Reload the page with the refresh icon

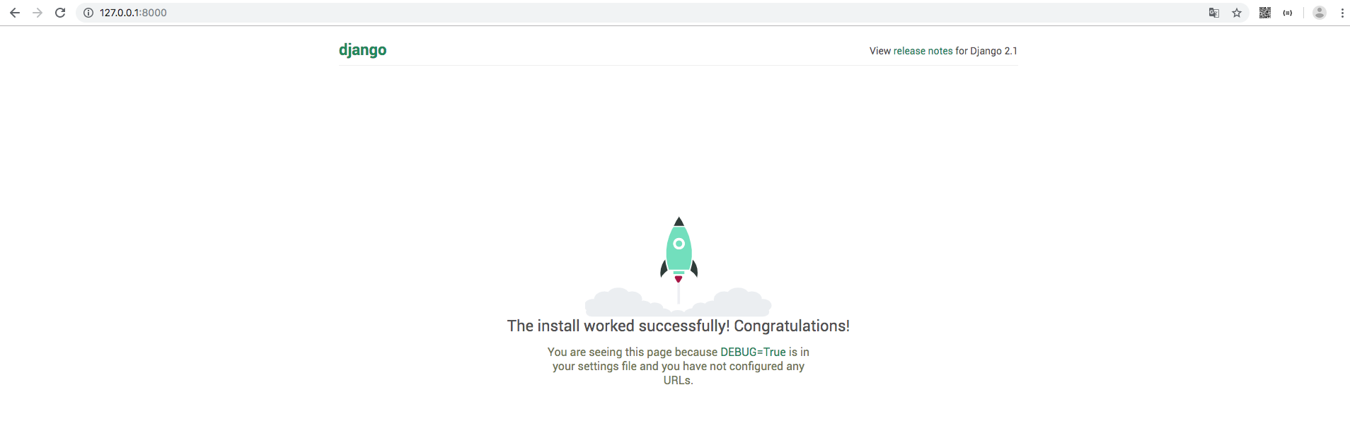tap(60, 13)
